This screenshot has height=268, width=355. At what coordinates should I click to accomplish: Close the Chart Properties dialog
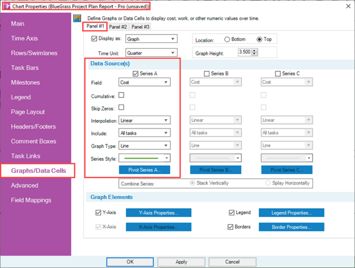348,6
